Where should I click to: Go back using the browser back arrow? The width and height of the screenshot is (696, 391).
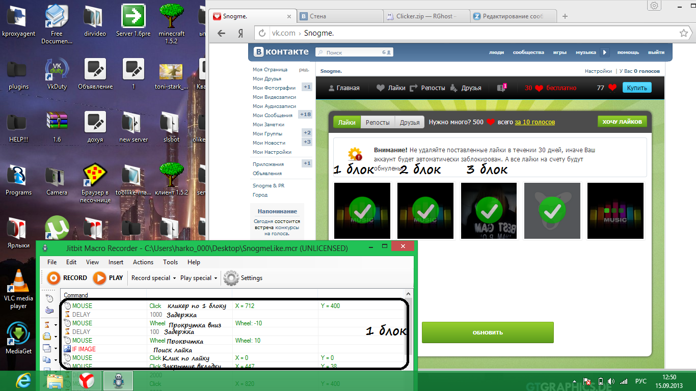221,33
